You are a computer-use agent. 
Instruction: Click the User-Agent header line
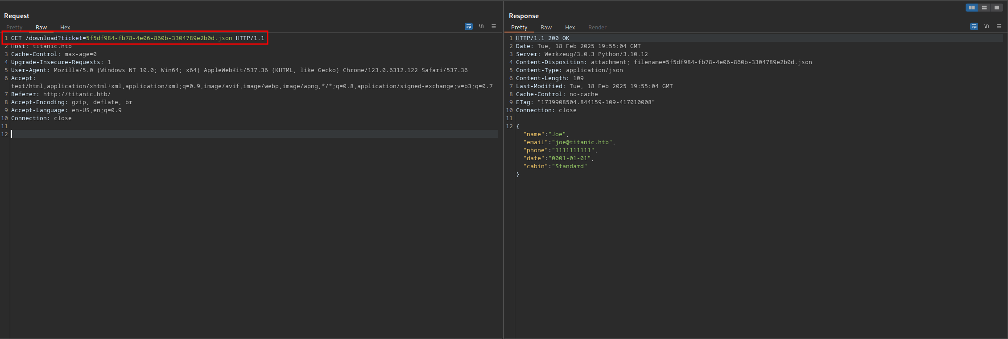tap(240, 70)
